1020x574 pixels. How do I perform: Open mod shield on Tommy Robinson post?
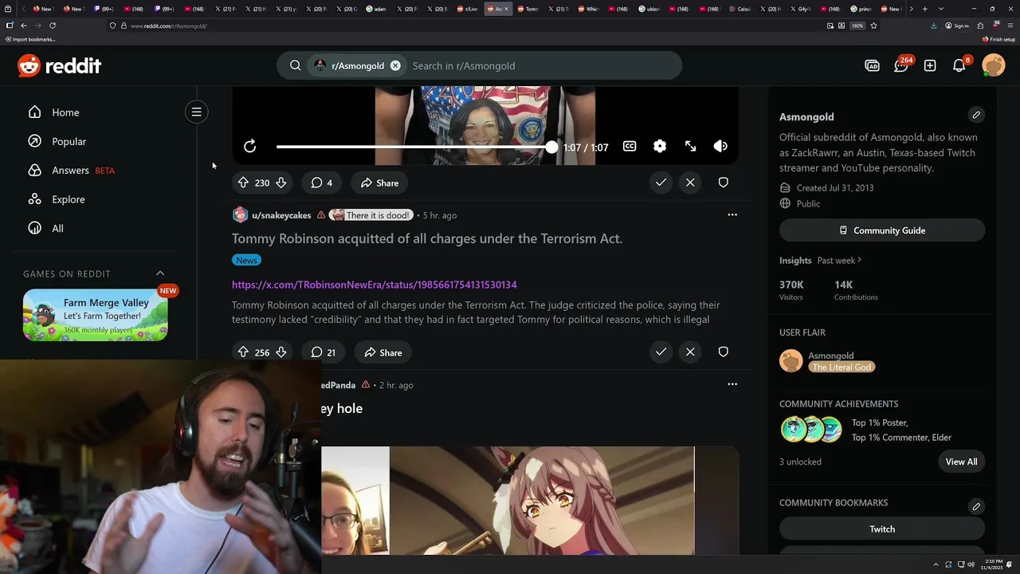point(724,352)
